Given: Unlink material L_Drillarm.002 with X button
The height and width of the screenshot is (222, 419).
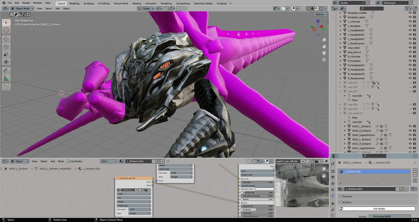Looking at the screenshot, I should (x=407, y=189).
